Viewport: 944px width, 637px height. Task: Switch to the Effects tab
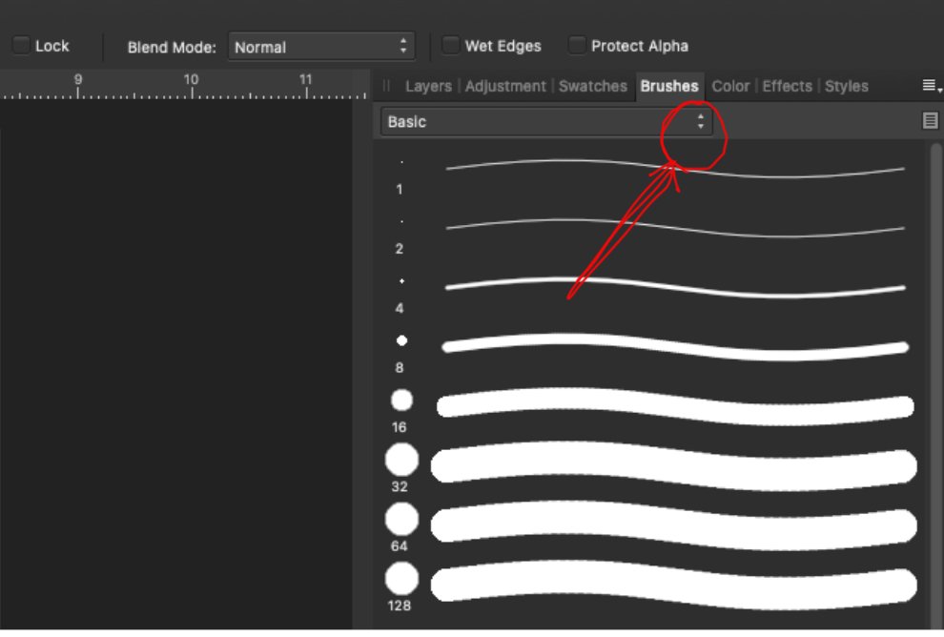[787, 86]
